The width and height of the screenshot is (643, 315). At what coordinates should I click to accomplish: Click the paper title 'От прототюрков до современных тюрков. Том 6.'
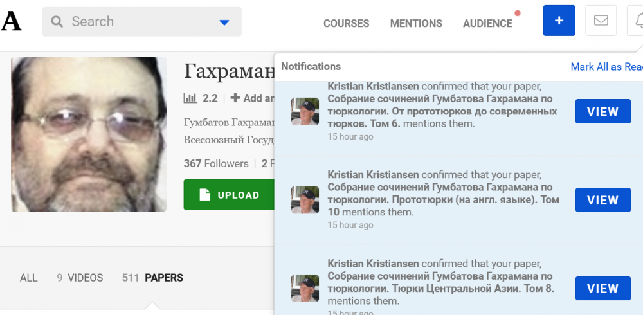pyautogui.click(x=442, y=111)
